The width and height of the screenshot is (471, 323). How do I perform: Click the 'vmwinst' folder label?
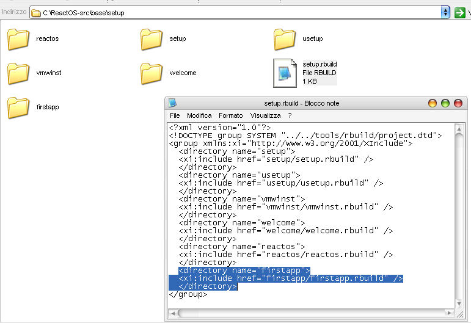pos(49,73)
